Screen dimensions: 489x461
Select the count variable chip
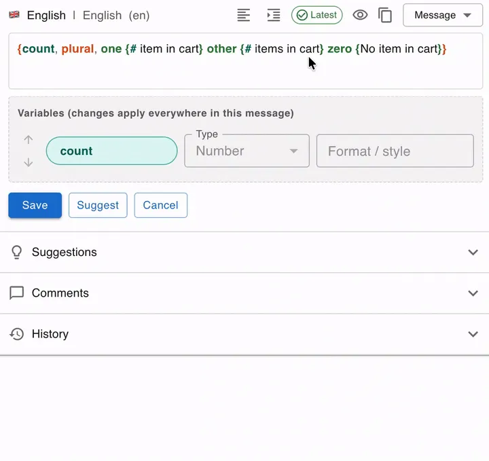pyautogui.click(x=111, y=151)
